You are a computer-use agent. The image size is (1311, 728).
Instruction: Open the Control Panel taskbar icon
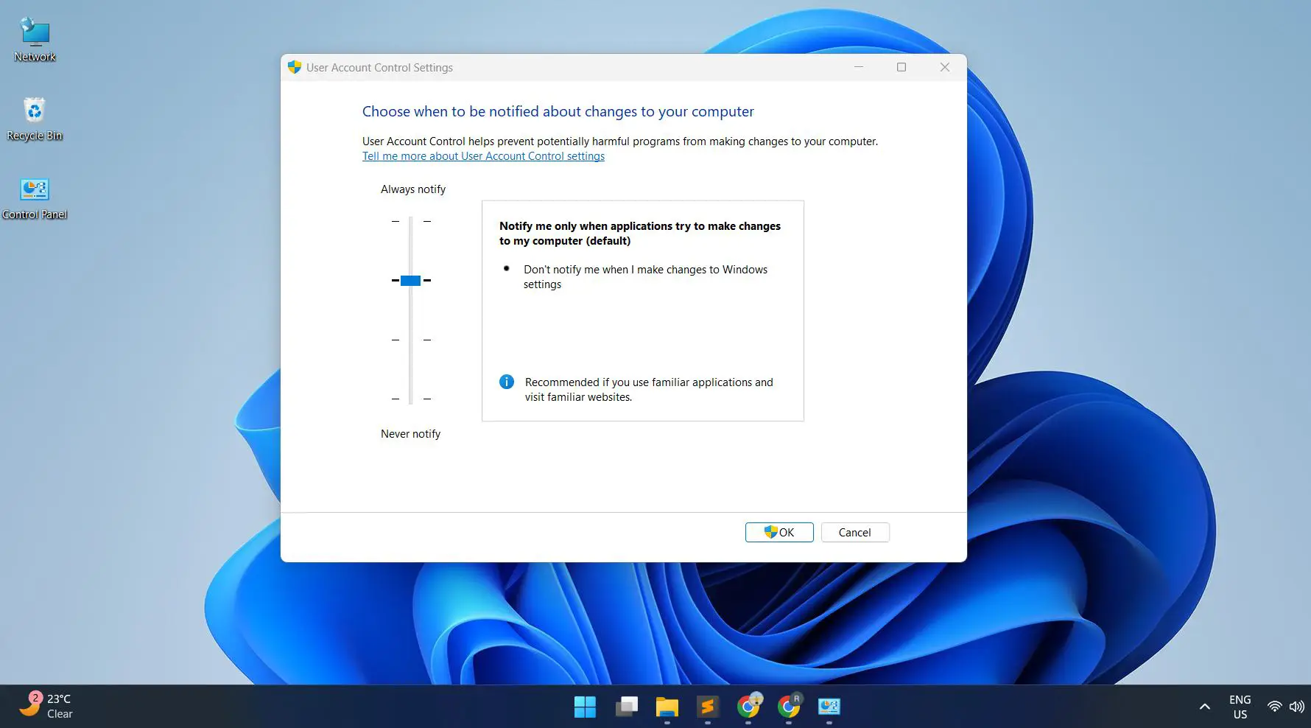pyautogui.click(x=829, y=706)
